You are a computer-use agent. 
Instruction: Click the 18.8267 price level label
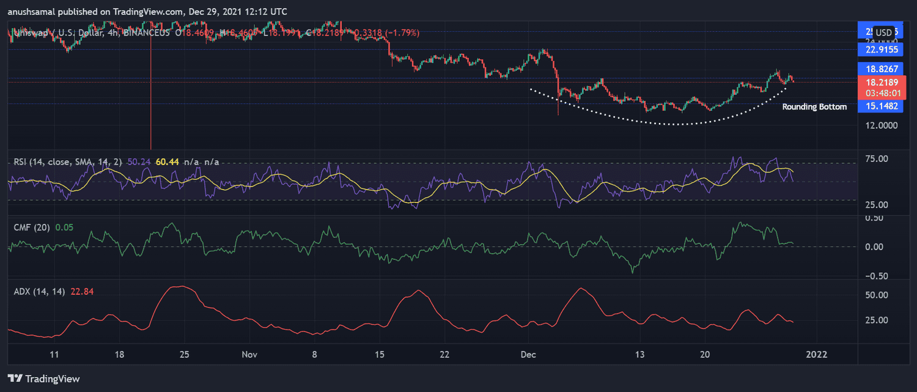tap(880, 68)
